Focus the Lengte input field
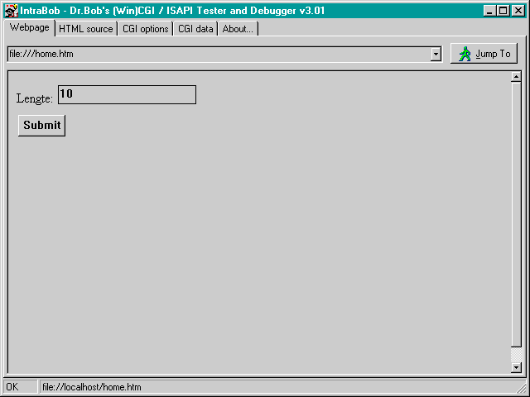The height and width of the screenshot is (397, 530). pos(127,95)
